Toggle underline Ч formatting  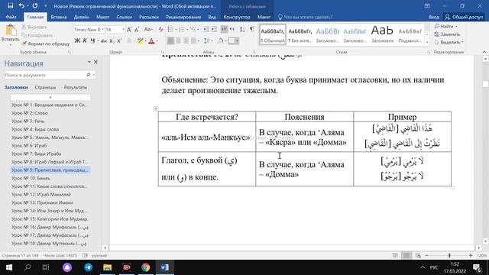tap(92, 40)
